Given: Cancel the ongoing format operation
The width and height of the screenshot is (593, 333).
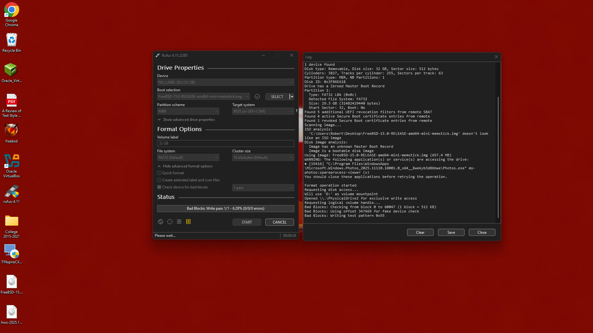Looking at the screenshot, I should (279, 222).
